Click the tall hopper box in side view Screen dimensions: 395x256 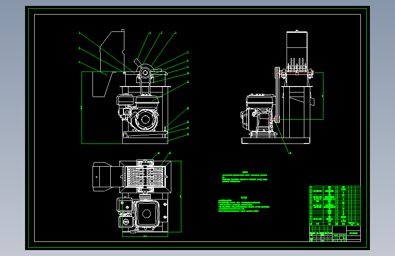click(x=297, y=51)
